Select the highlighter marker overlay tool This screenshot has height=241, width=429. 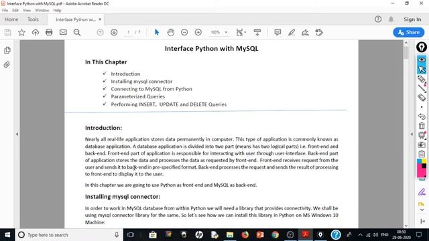[x=422, y=79]
